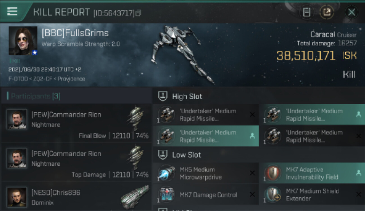This screenshot has width=365, height=211.
Task: Click the MK7 Medium Shield Extender icon
Action: pos(273,195)
